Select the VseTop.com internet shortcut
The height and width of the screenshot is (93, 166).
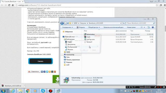pos(91,40)
